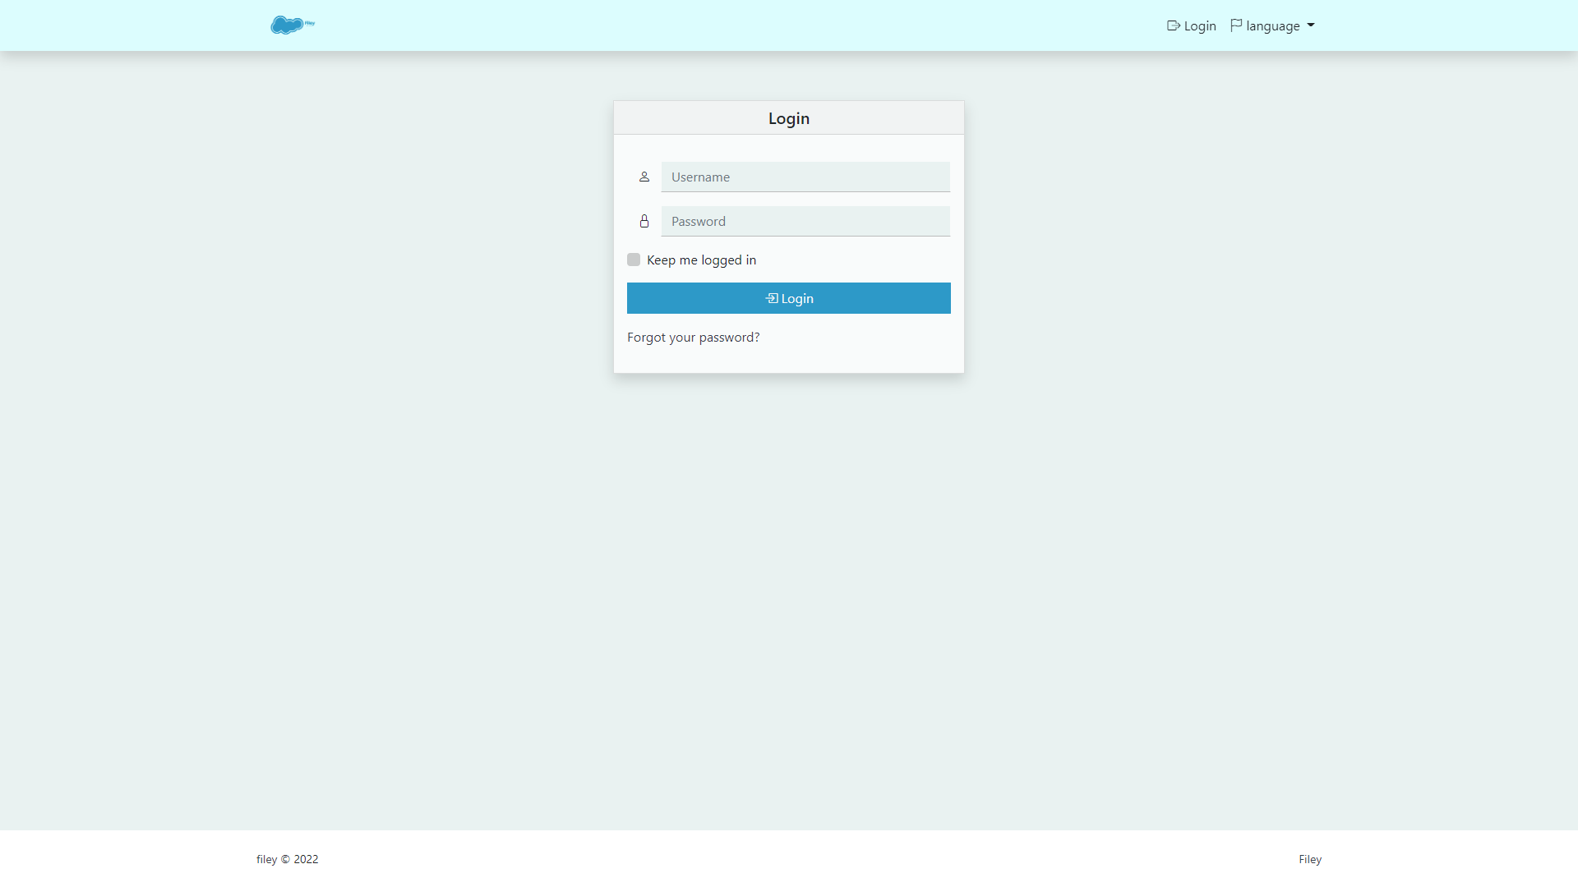This screenshot has width=1578, height=887.
Task: Open the language menu text
Action: 1272,25
